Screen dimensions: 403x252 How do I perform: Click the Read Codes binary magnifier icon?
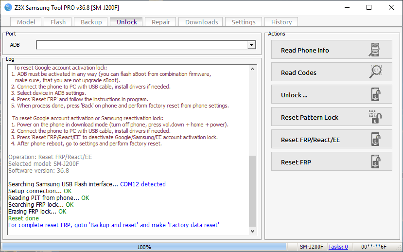(x=376, y=72)
